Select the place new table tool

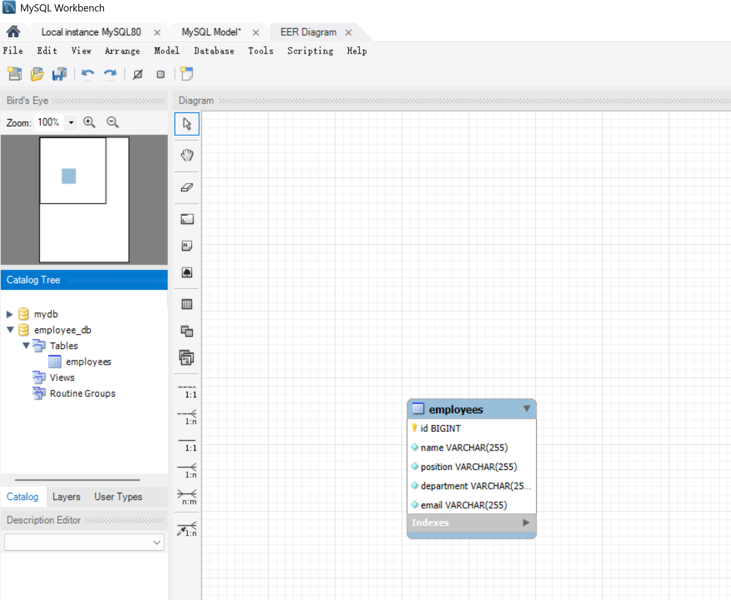[187, 304]
